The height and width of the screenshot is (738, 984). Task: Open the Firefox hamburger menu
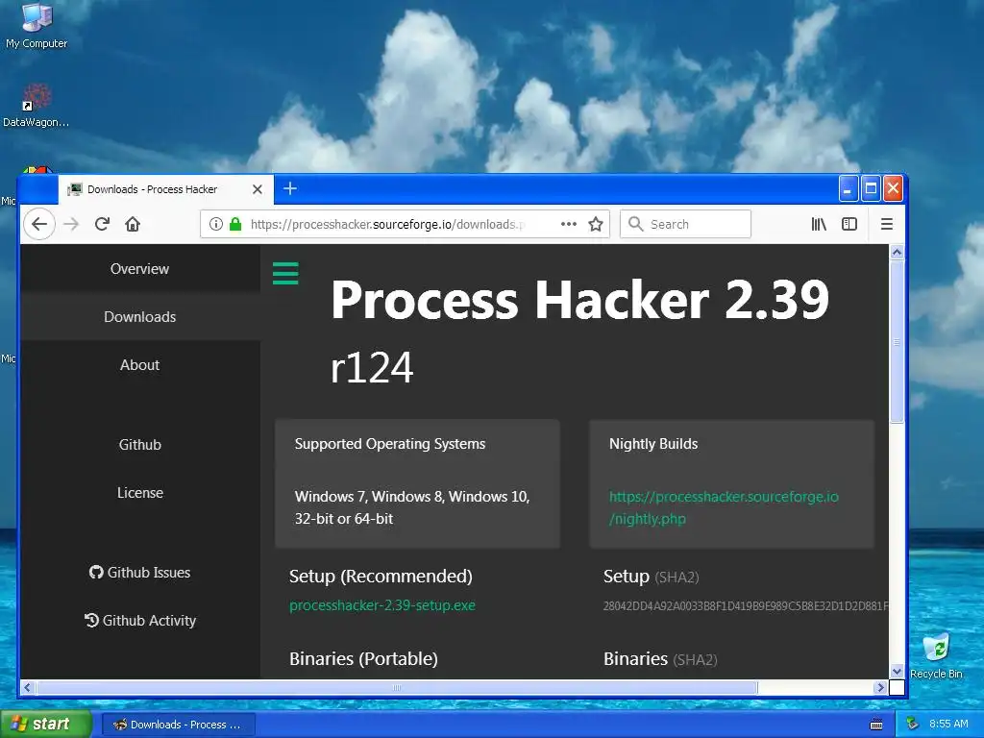click(x=887, y=224)
